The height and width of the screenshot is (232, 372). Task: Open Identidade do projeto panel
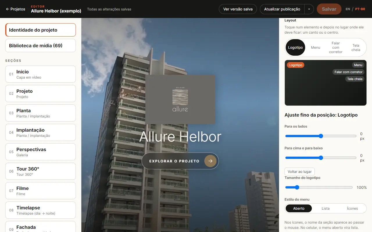(40, 30)
